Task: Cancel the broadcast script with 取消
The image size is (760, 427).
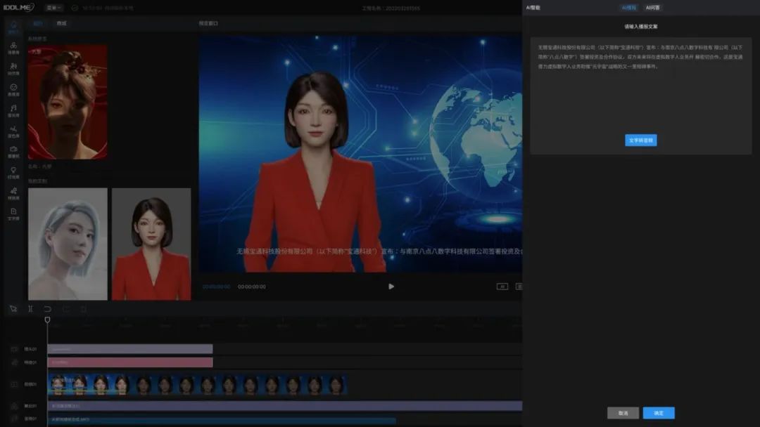Action: [x=622, y=413]
